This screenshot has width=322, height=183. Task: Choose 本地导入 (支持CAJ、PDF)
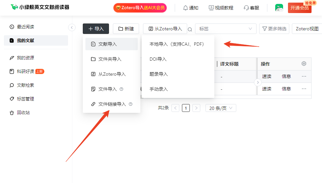[x=178, y=44]
